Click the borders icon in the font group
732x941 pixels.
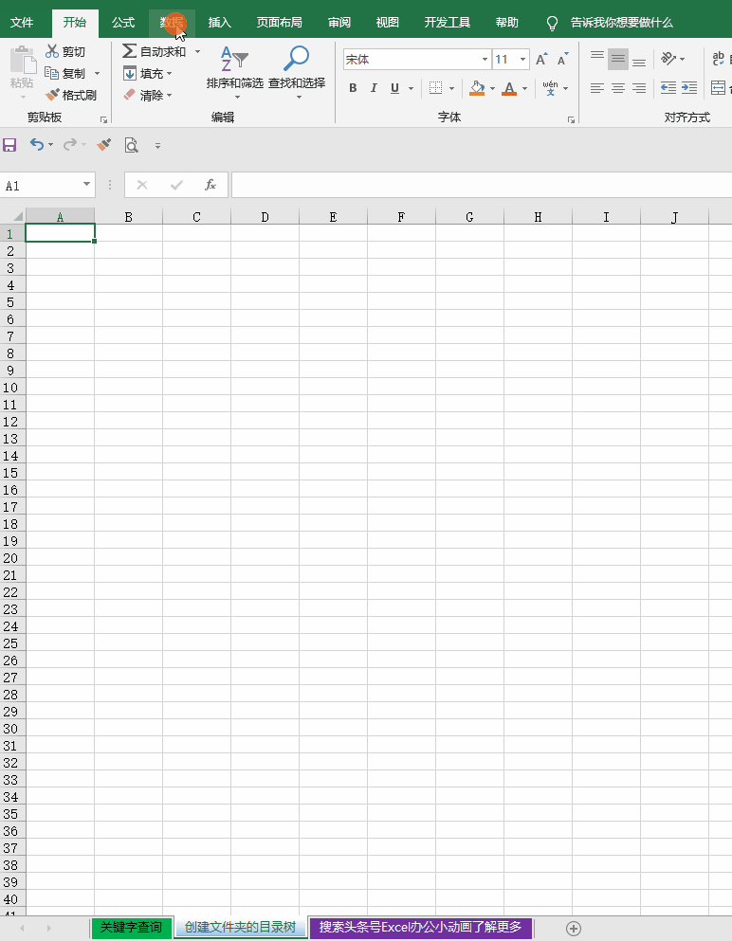point(436,88)
